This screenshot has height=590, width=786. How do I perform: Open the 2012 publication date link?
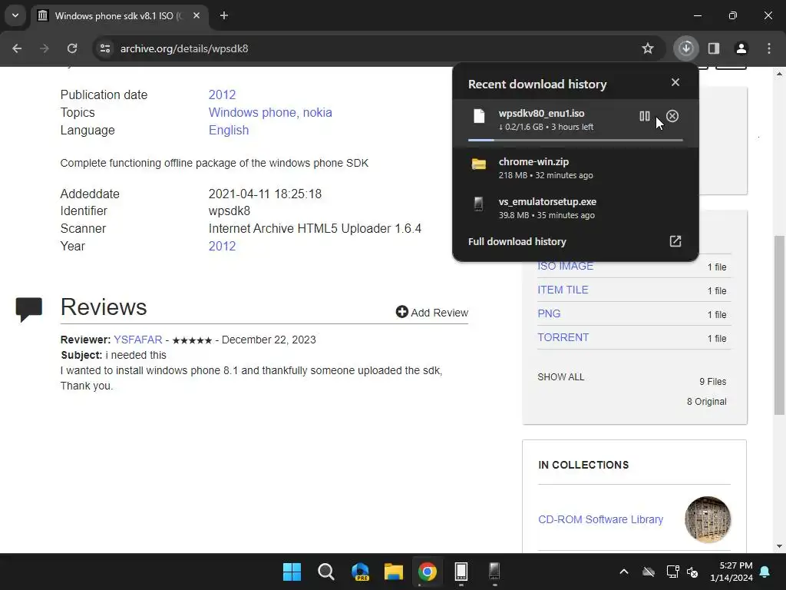(222, 94)
